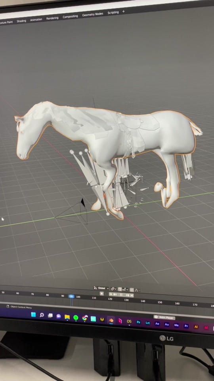Click the Blender icon in taskbar
The image size is (214, 381).
[111, 320]
